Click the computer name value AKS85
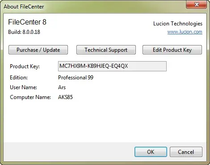This screenshot has width=210, height=165. point(65,97)
